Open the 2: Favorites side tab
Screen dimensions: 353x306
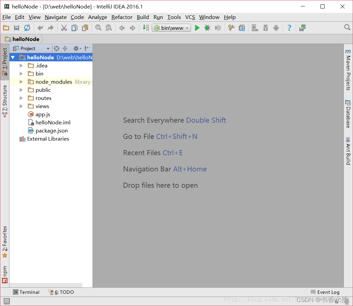click(x=5, y=242)
